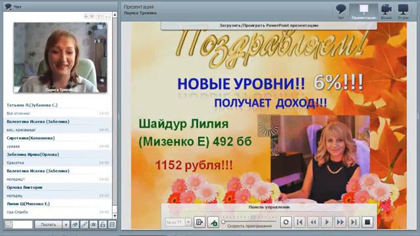Switch to the Видео tab
The image size is (420, 236).
(387, 12)
